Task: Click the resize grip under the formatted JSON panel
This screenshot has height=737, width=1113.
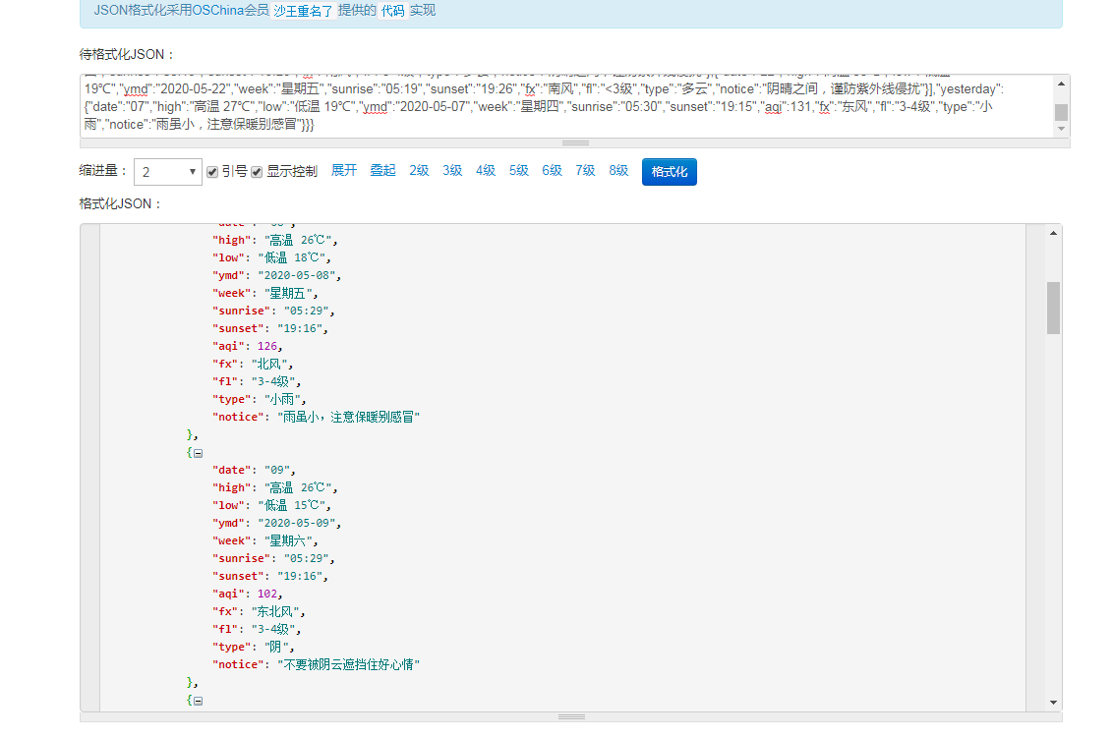Action: (x=571, y=717)
